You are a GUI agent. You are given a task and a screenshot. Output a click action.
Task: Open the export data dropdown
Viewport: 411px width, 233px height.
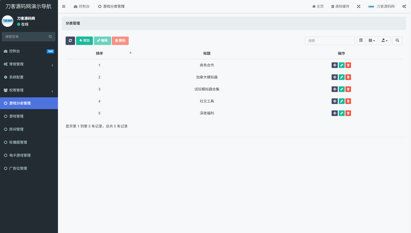point(384,41)
